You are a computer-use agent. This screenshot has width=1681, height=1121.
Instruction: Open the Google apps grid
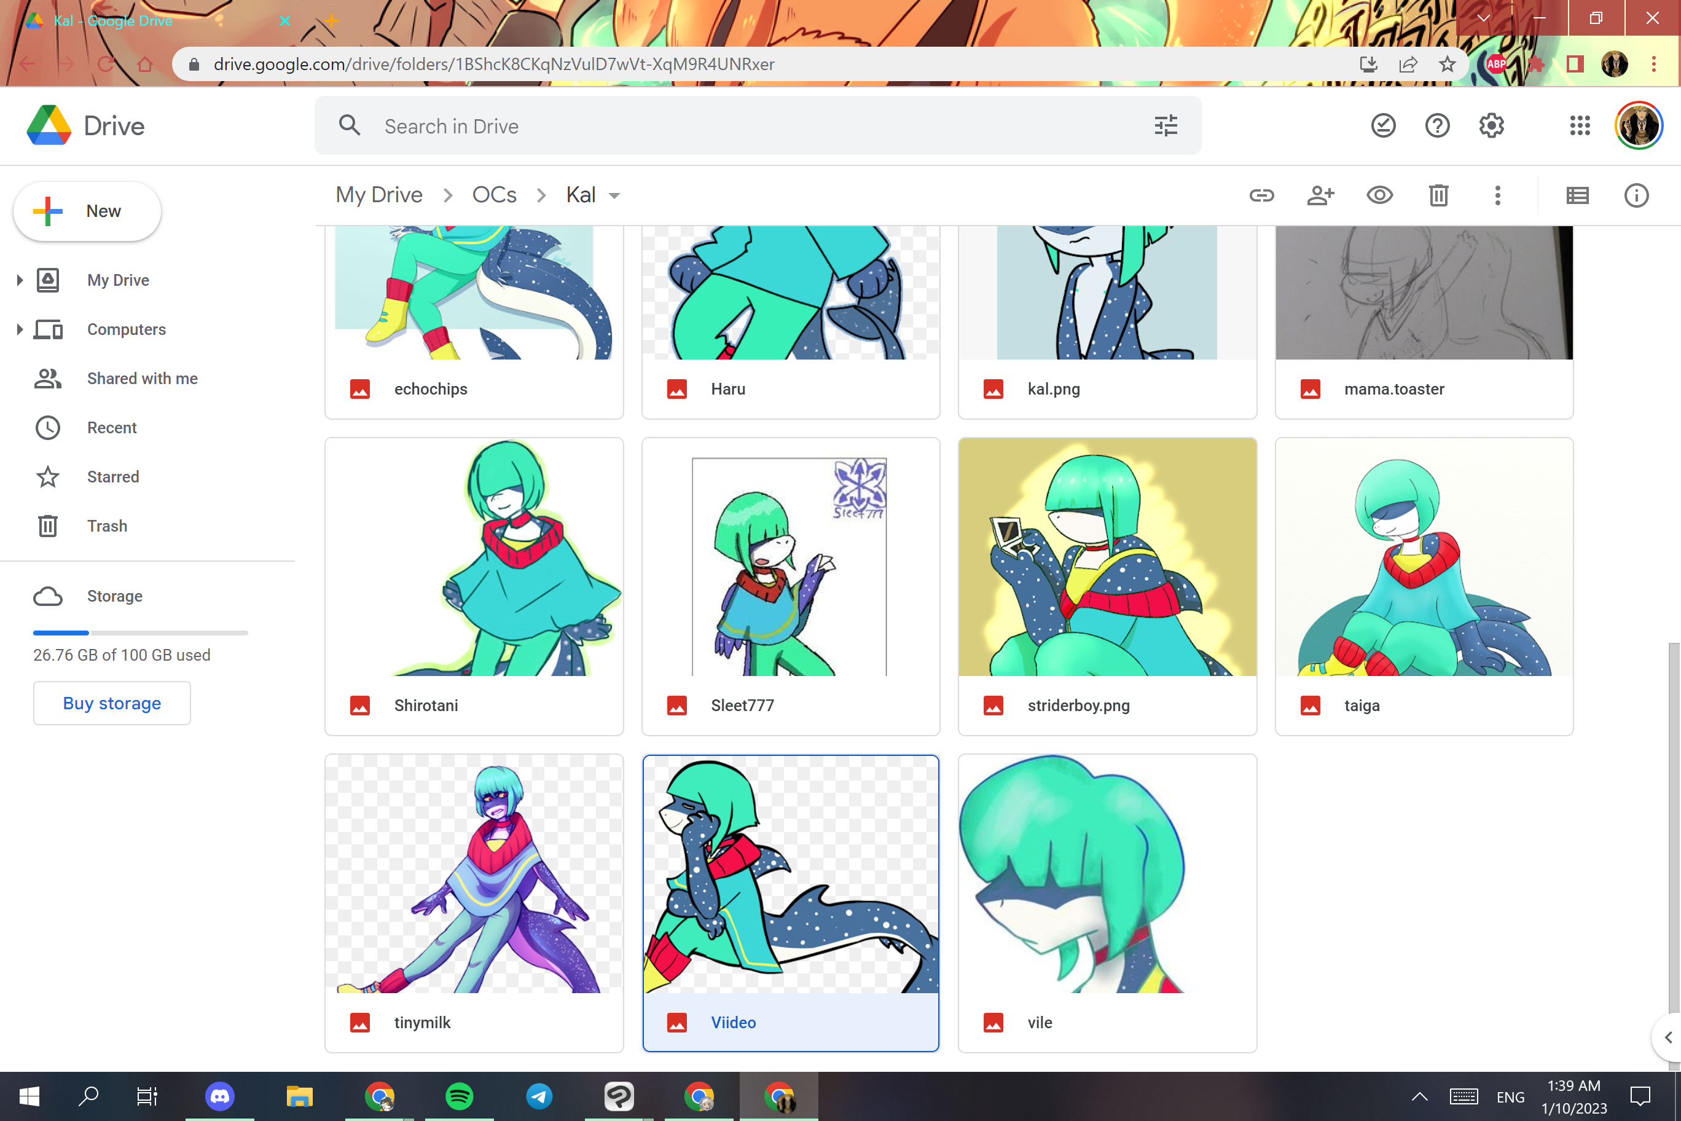(1580, 126)
